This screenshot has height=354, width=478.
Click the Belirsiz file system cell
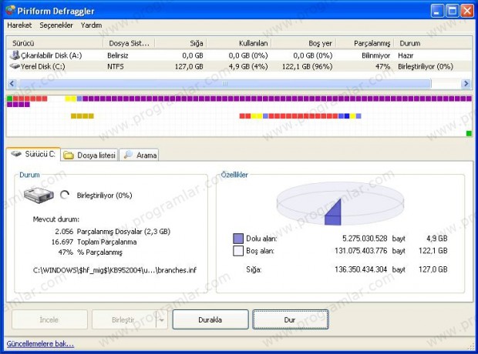(x=118, y=55)
